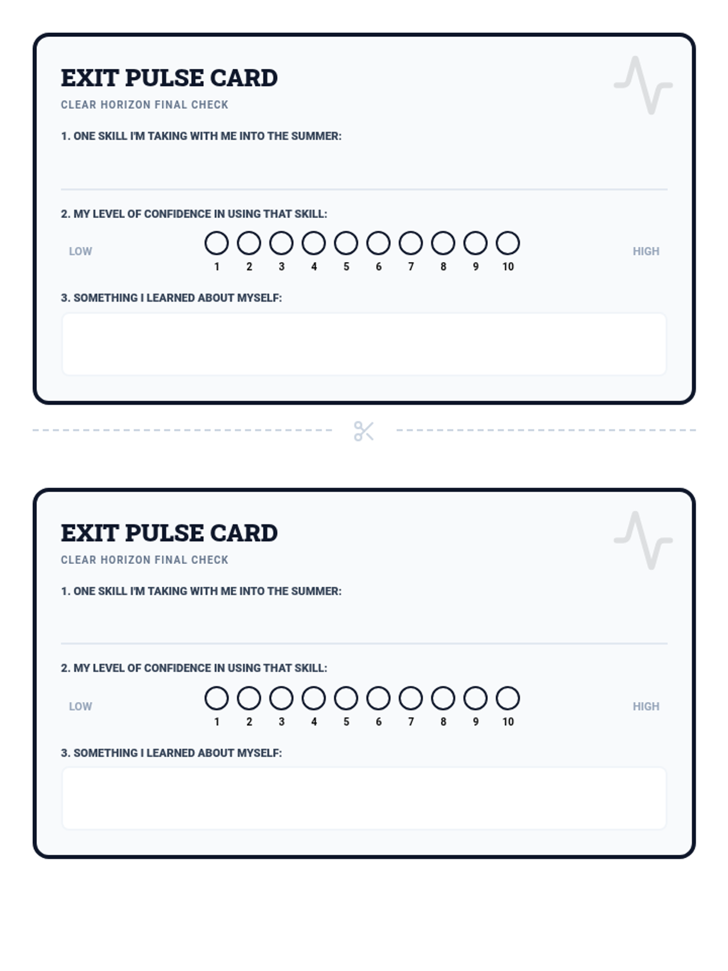
Task: Click the pulse icon on the bottom card
Action: (643, 540)
